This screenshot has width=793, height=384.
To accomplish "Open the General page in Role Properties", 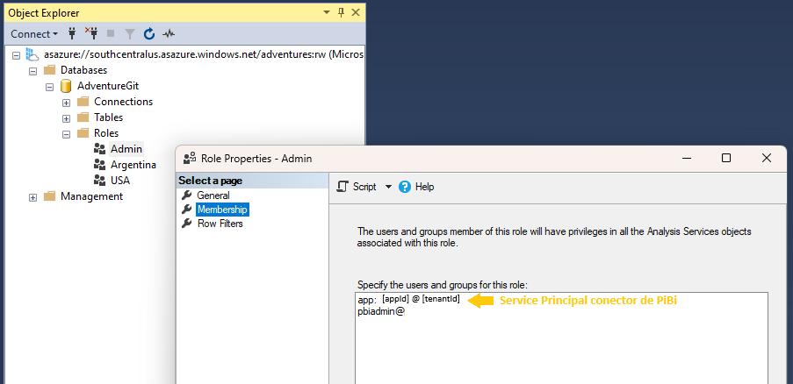I will click(213, 196).
